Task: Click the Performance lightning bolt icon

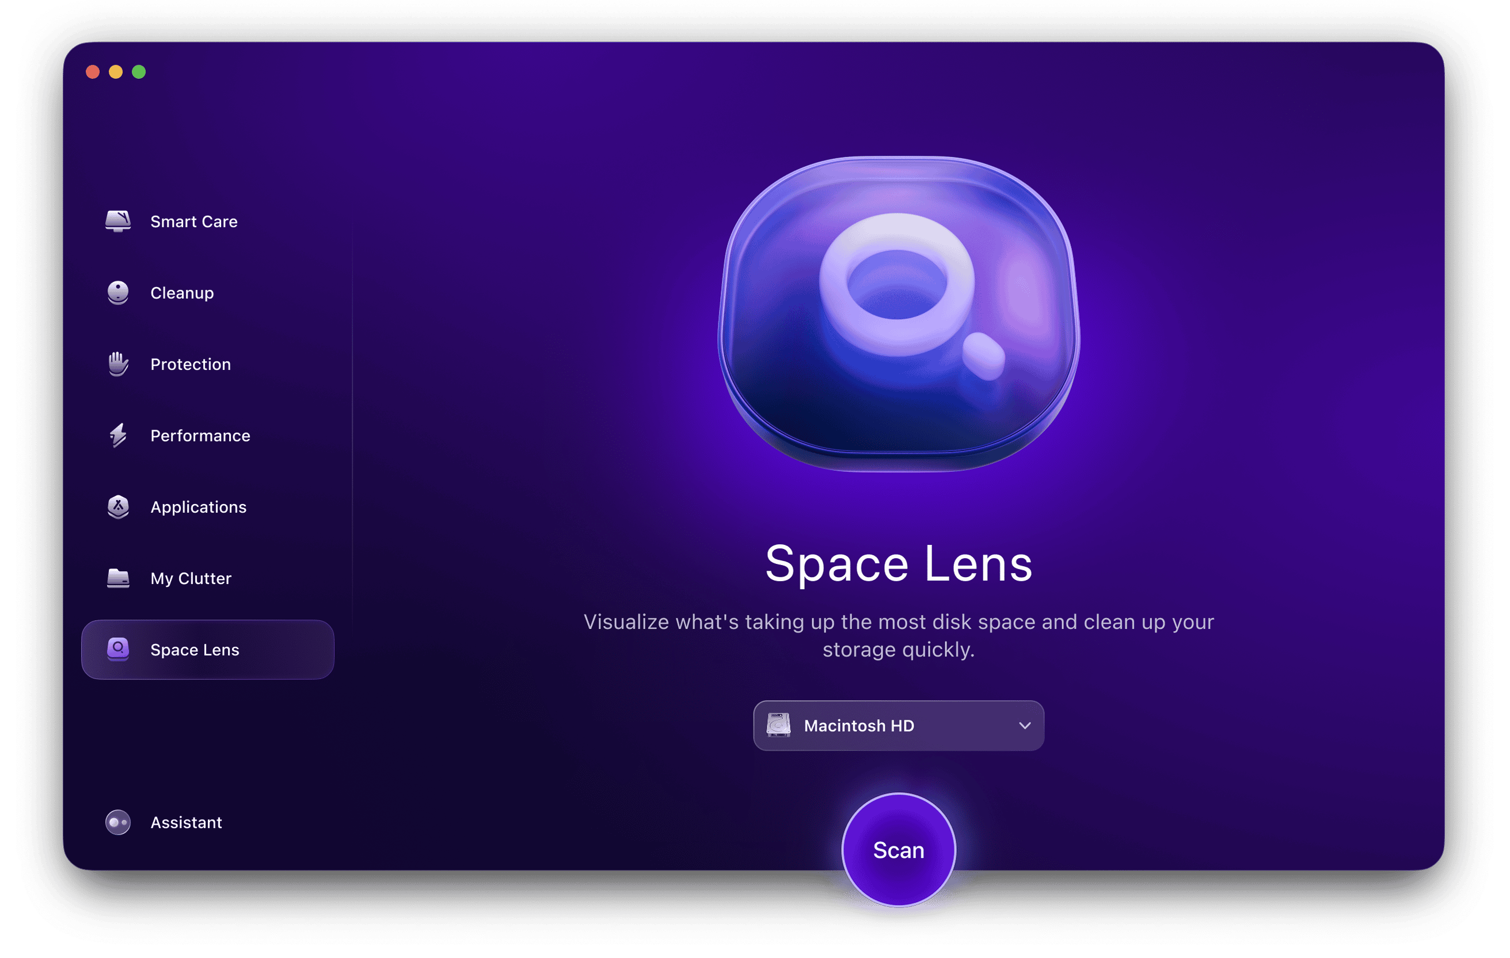Action: [x=118, y=436]
